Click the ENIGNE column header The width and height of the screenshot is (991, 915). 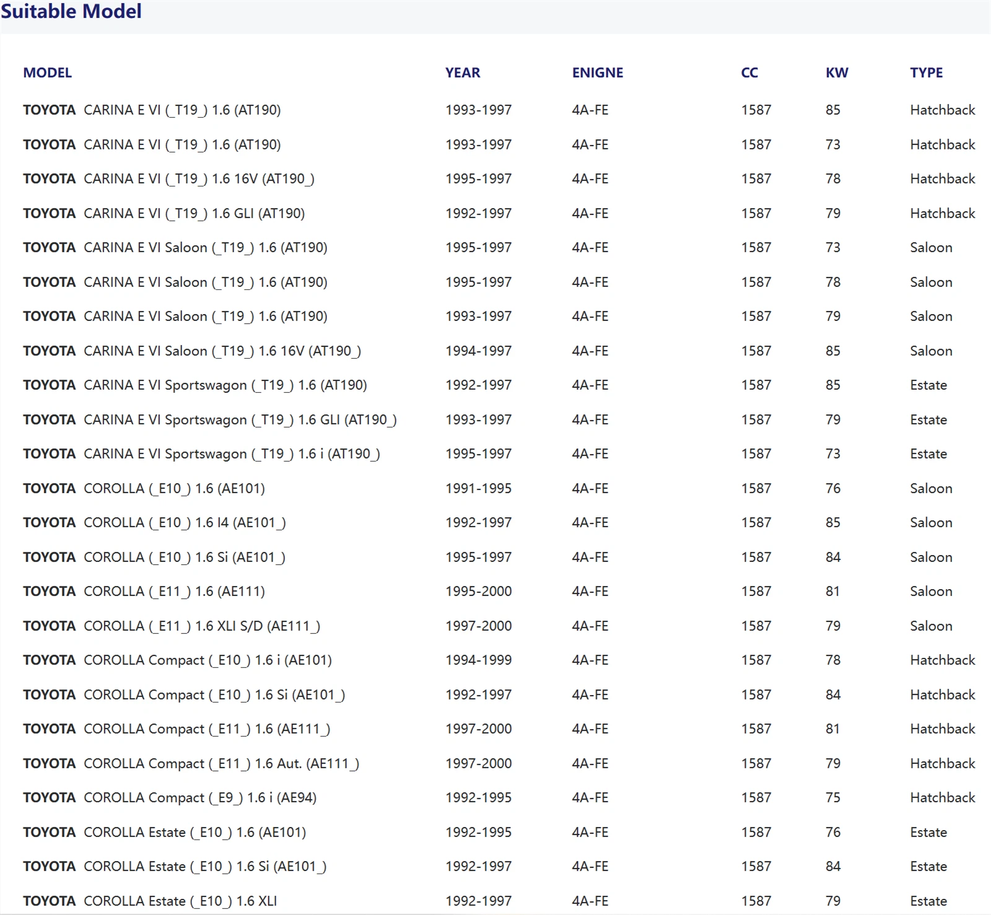coord(598,72)
